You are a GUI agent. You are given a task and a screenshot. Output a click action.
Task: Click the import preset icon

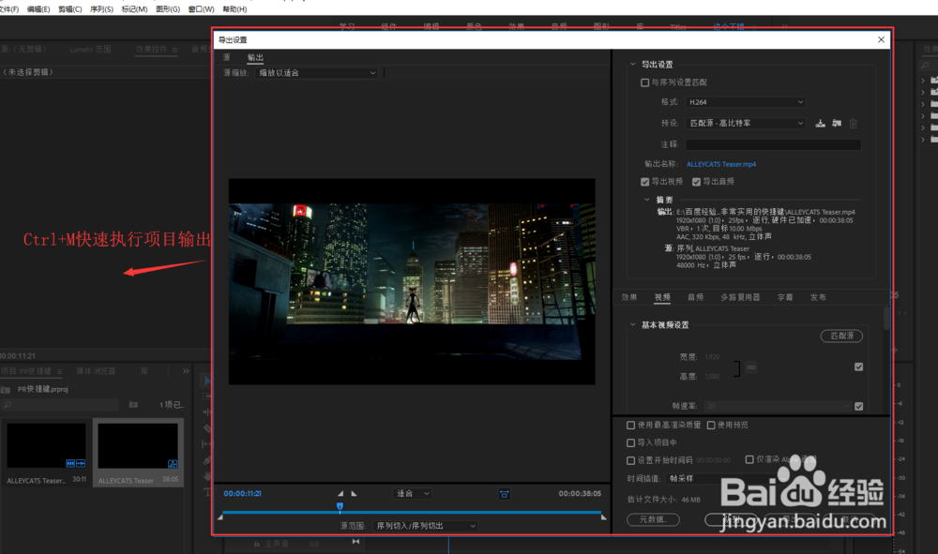tap(837, 123)
